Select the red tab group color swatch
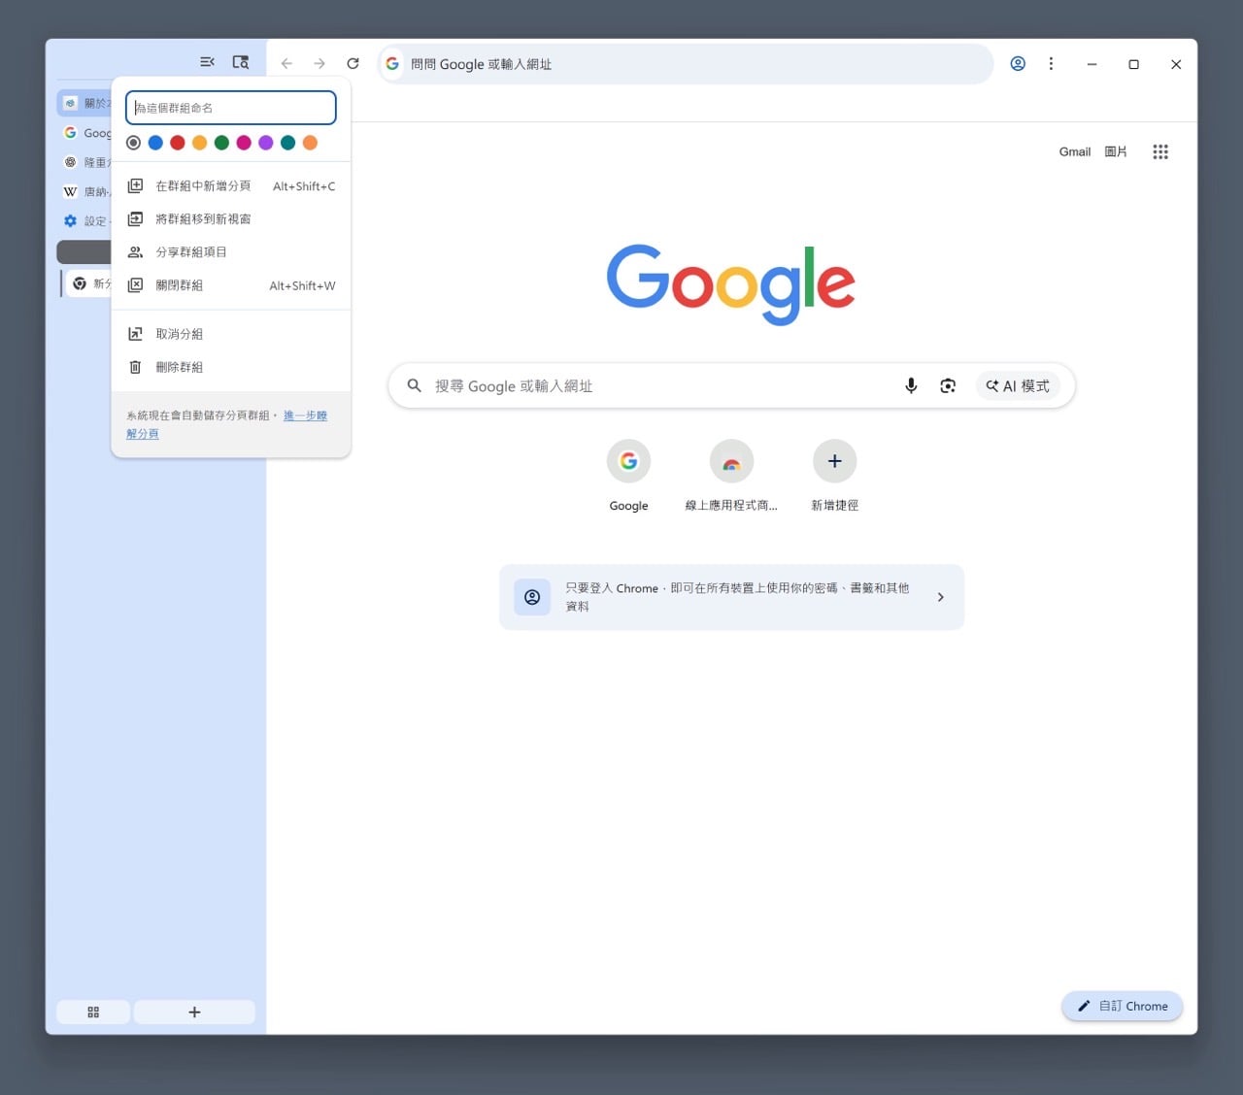The image size is (1243, 1095). click(x=177, y=143)
